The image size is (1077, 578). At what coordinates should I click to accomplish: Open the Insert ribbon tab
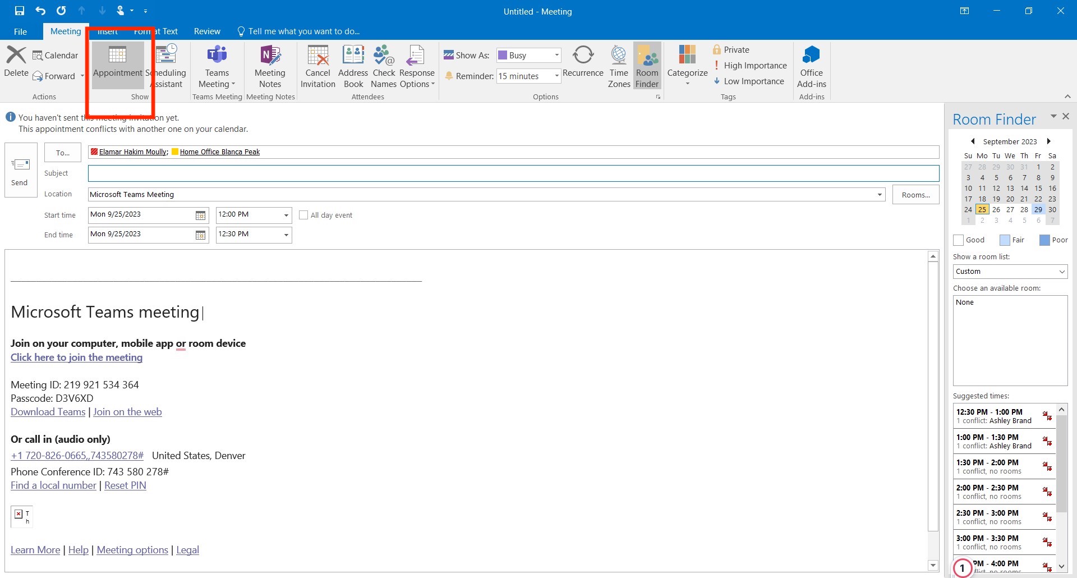[x=108, y=31]
